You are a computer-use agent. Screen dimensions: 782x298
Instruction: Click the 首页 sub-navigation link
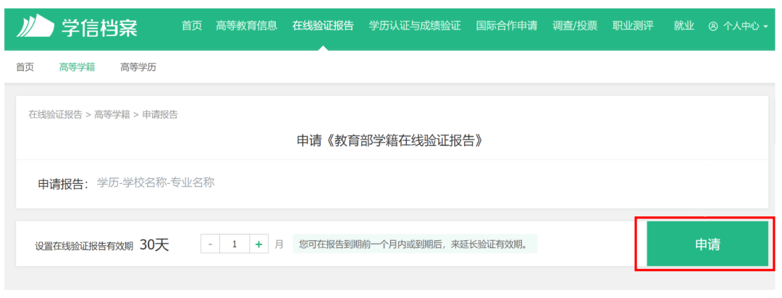(x=25, y=67)
